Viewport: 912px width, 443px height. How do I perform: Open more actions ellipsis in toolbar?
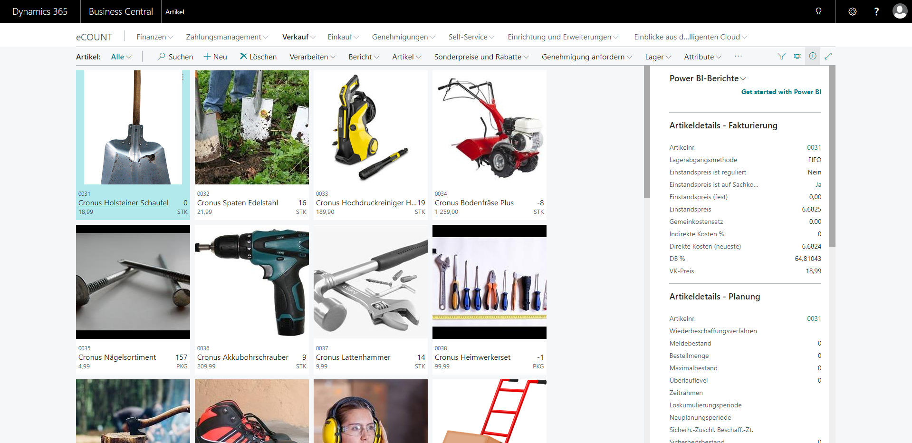click(x=738, y=56)
